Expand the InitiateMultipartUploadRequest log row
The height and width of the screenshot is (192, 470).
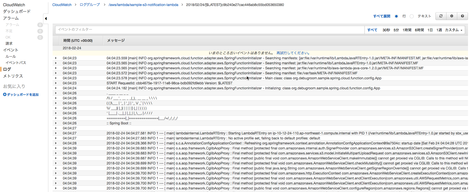pos(56,153)
